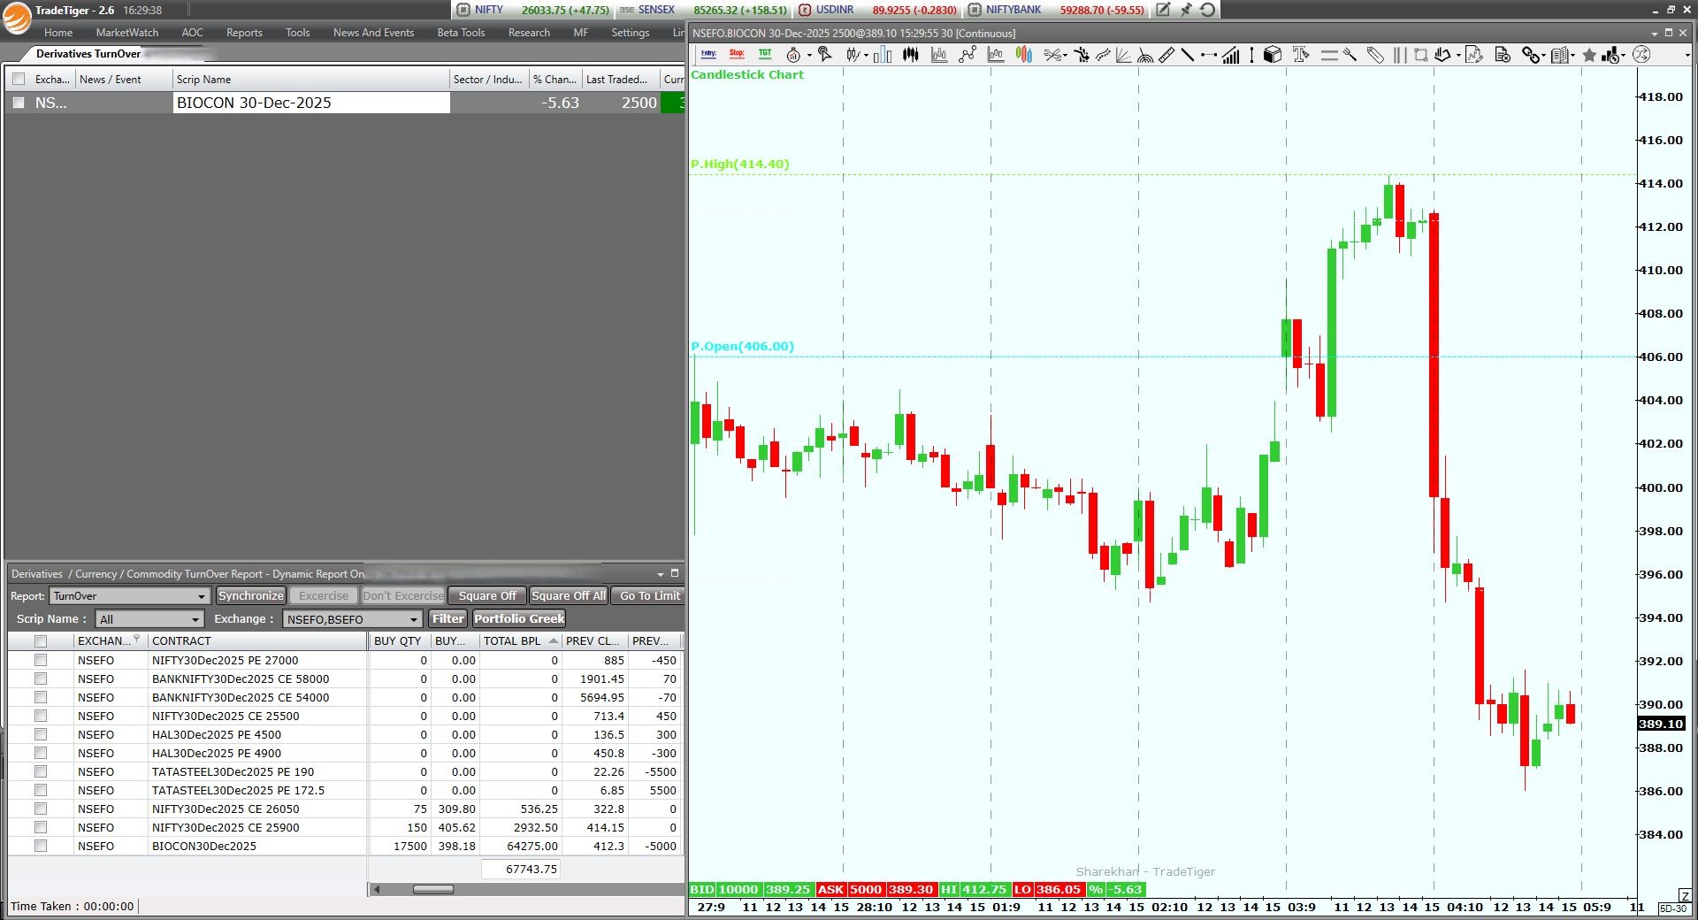Open the Report TurnOver dropdown

click(x=201, y=596)
